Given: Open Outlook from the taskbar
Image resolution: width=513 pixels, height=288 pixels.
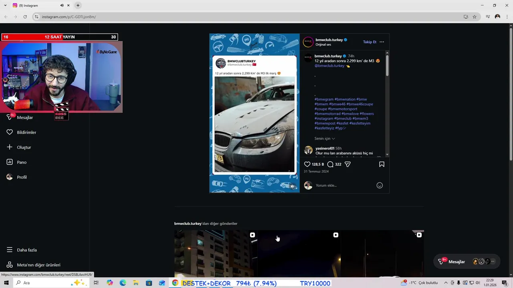Looking at the screenshot, I should [162, 283].
